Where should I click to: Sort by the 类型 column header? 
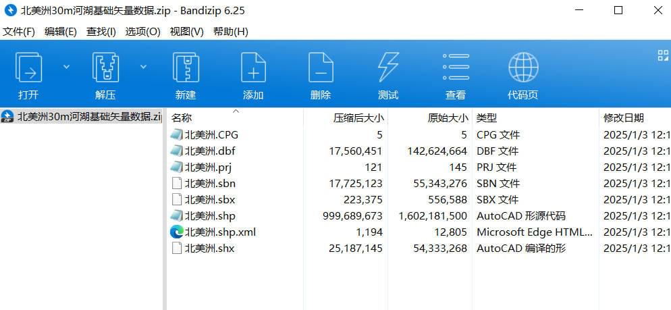pos(487,118)
